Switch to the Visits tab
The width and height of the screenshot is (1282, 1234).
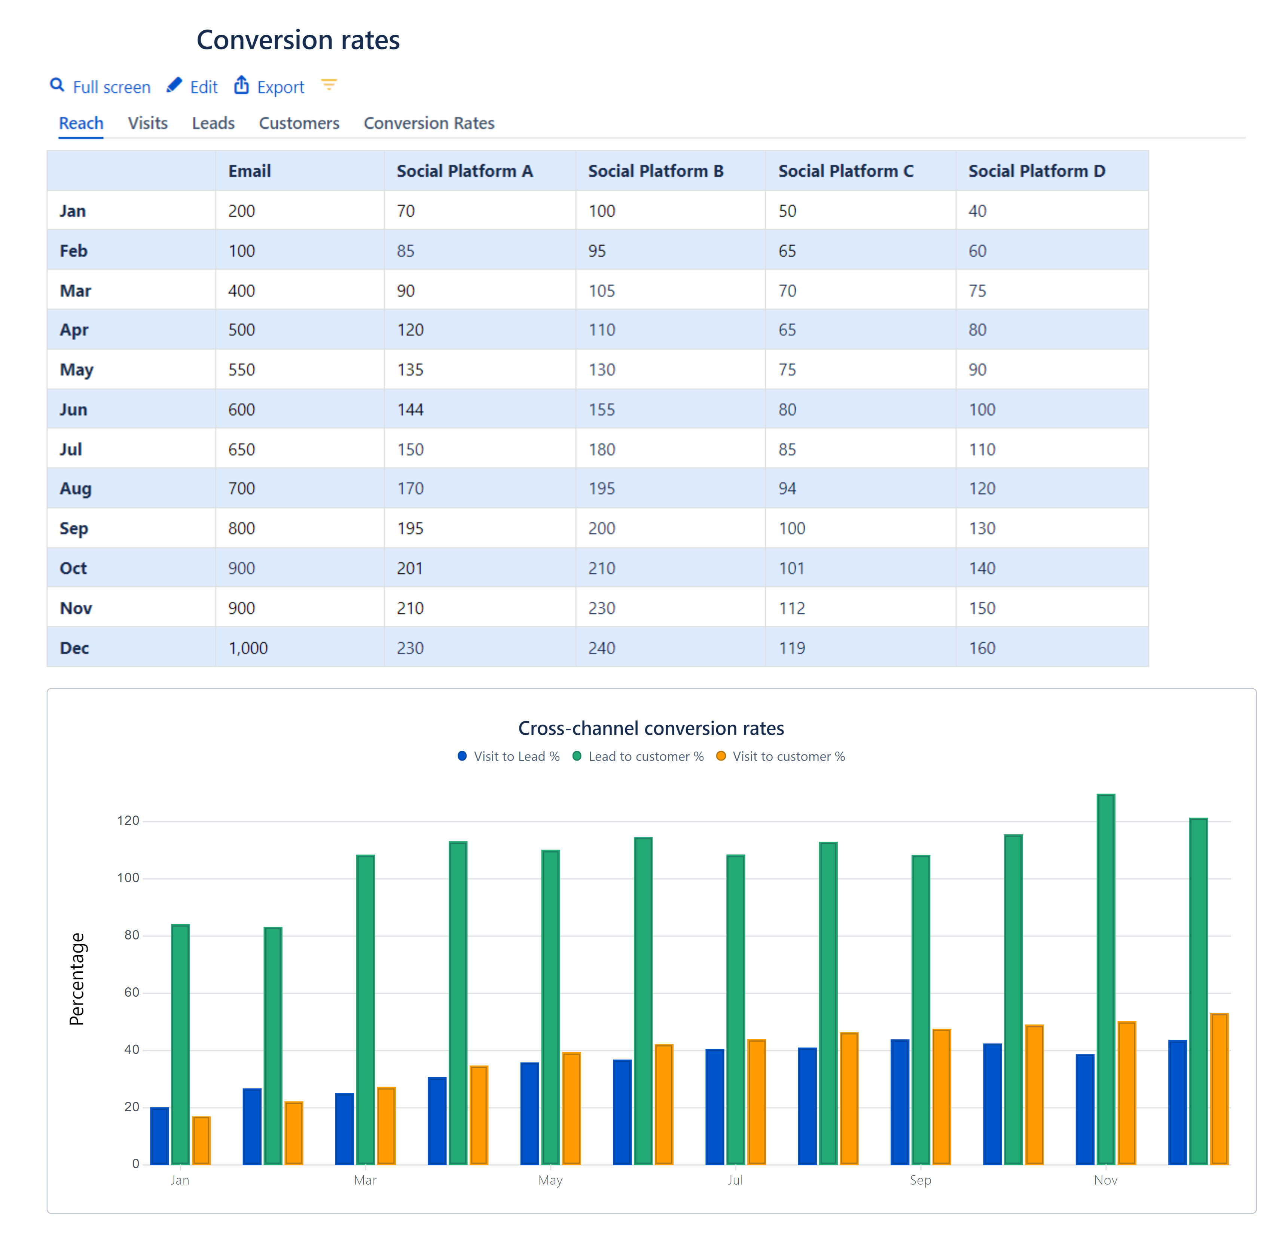coord(148,123)
